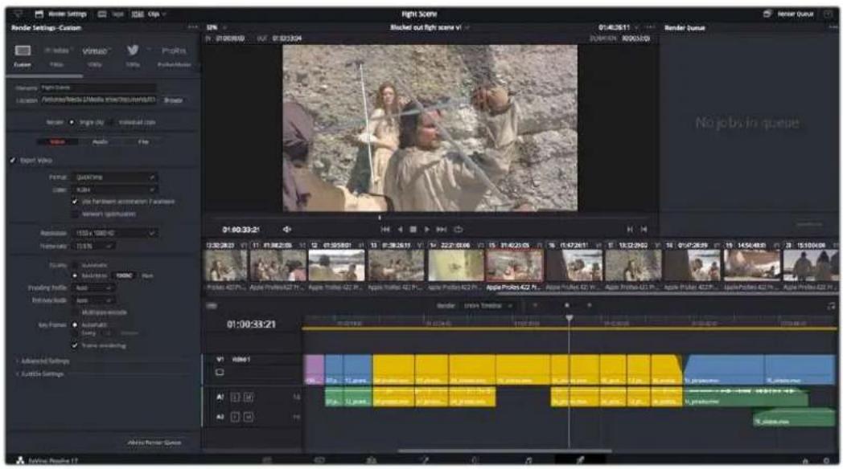Open viewer three-dot options menu
Screen dimensions: 843x469
(651, 27)
